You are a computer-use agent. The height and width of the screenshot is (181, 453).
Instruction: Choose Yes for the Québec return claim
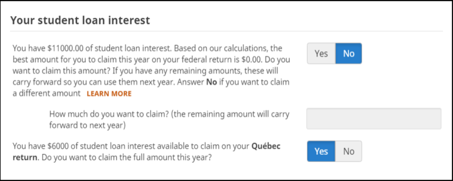point(321,151)
